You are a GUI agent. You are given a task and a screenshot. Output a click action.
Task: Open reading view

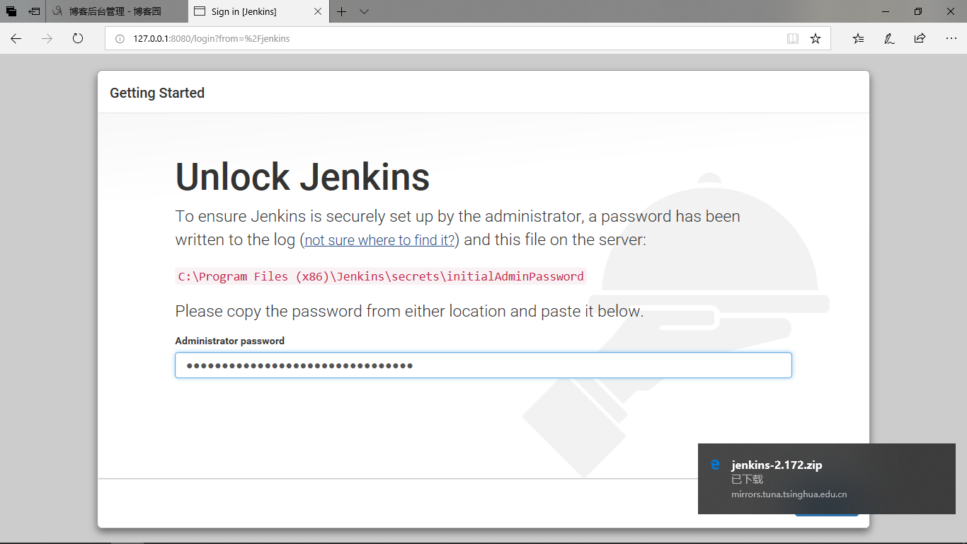point(793,39)
